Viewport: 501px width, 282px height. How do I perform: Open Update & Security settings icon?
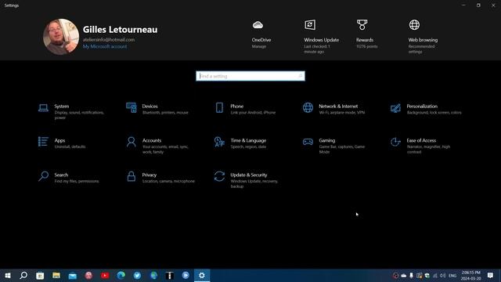(219, 176)
